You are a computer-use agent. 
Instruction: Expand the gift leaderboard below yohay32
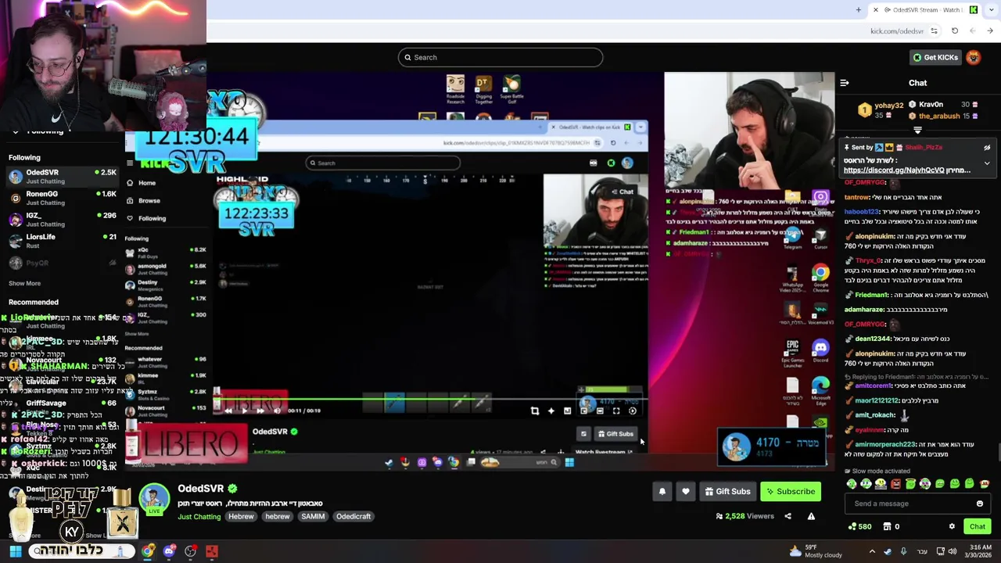click(x=917, y=131)
